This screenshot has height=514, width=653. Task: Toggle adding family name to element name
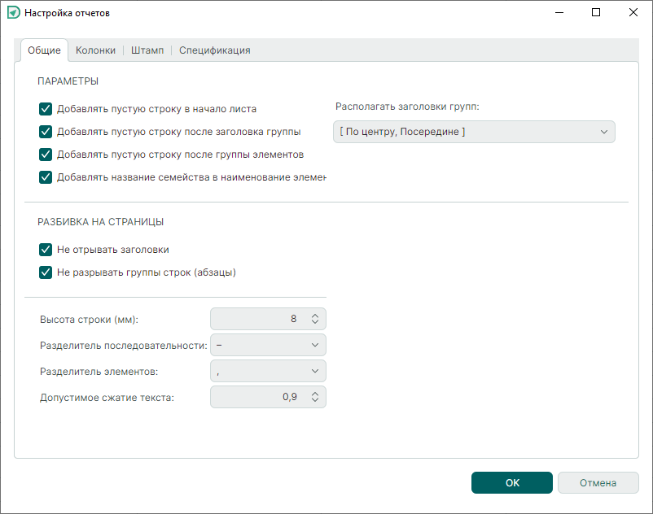tap(46, 176)
